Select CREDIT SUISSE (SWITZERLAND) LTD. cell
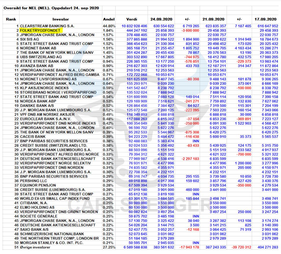281x254 pixels. [53, 146]
